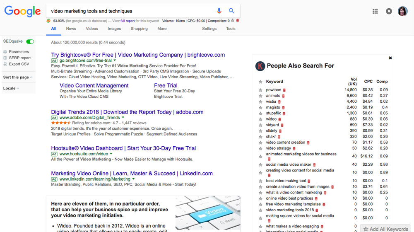Switch to the Images tab

[x=114, y=29]
